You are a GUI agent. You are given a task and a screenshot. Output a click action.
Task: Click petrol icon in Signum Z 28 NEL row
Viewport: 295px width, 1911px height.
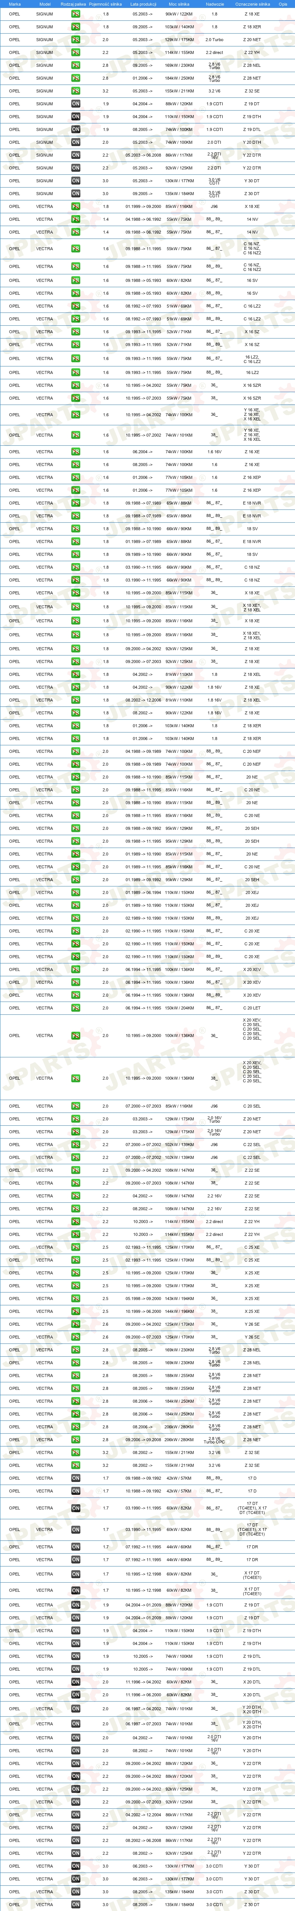coord(75,65)
